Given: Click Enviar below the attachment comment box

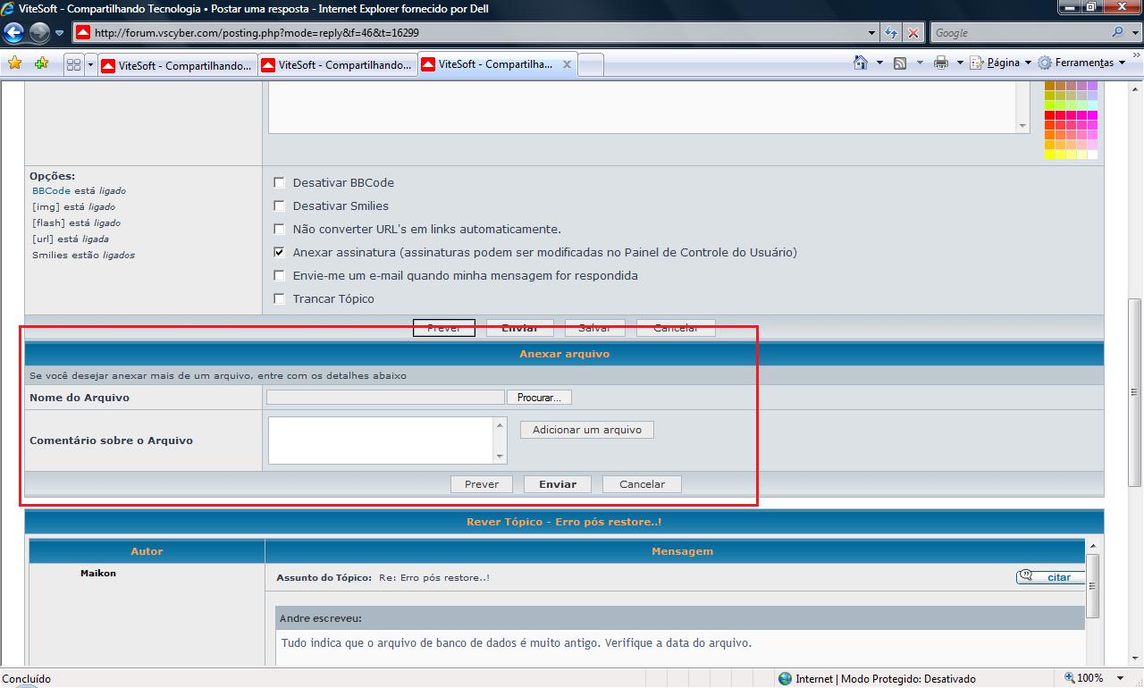Looking at the screenshot, I should coord(558,484).
